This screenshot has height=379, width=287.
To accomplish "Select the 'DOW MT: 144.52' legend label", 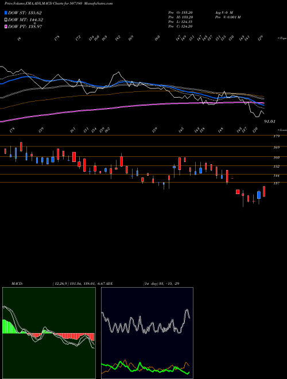I will (x=26, y=20).
